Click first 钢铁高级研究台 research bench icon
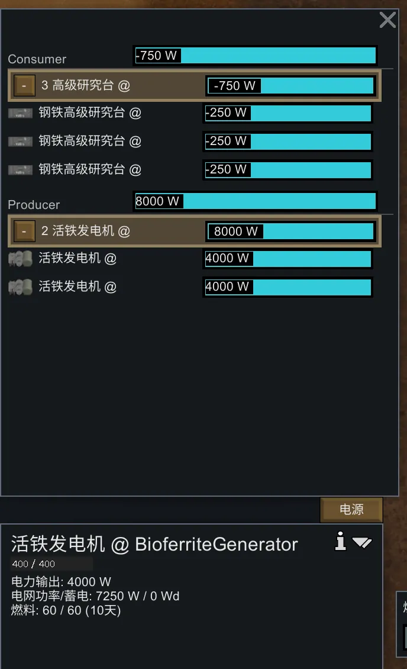407x669 pixels. [x=21, y=113]
